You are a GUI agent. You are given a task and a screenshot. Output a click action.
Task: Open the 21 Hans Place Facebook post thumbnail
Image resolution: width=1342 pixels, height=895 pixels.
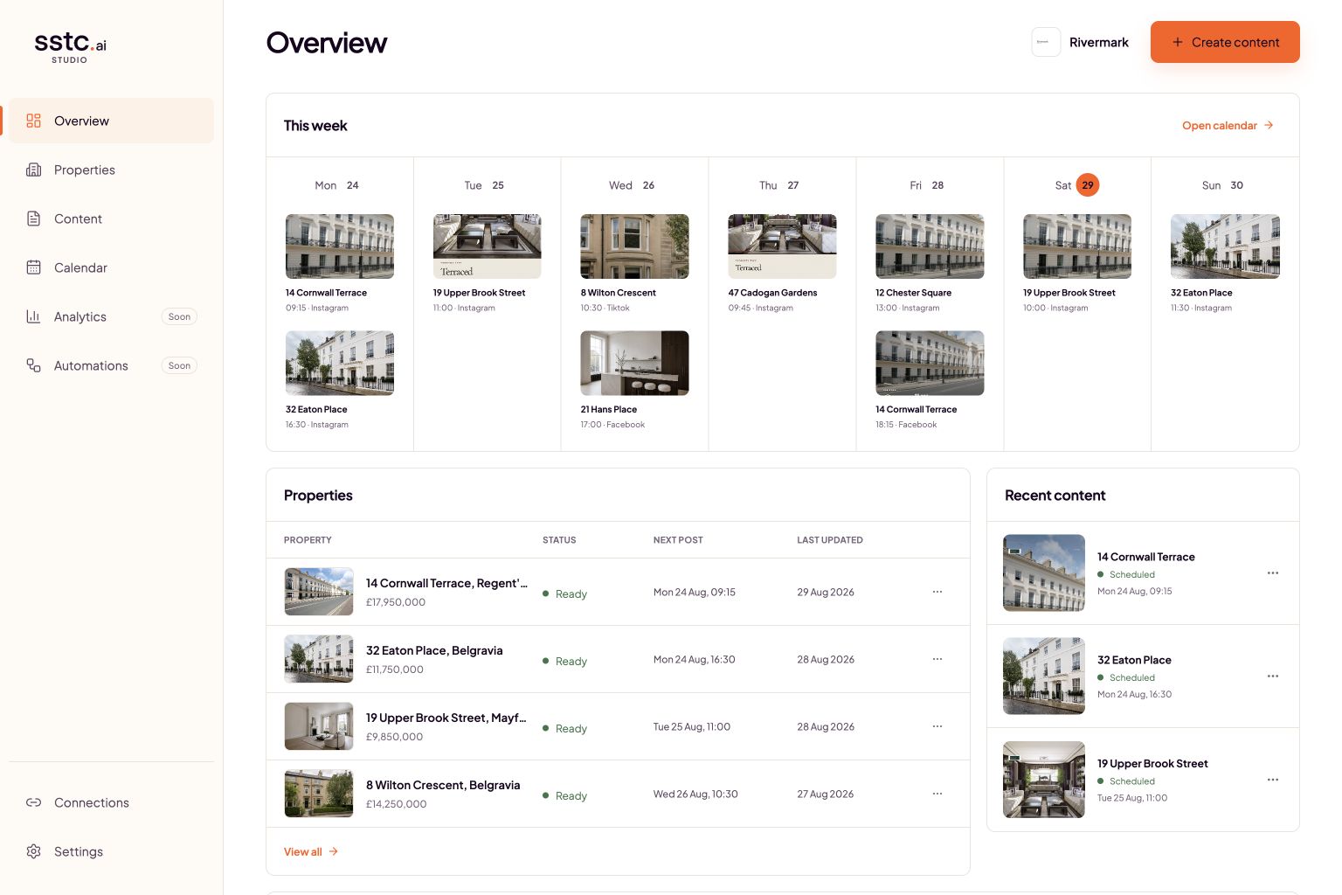[635, 363]
